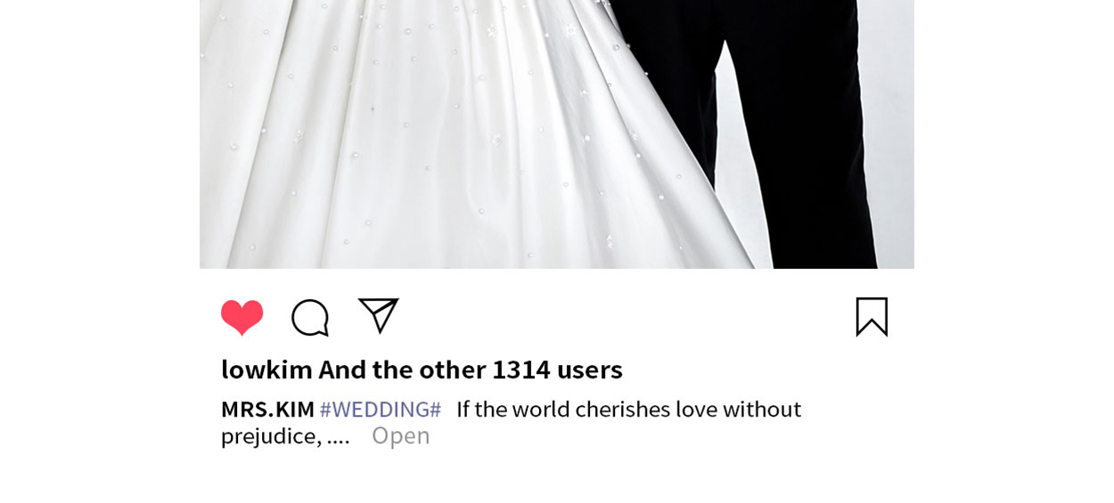The width and height of the screenshot is (1114, 503).
Task: View the other 1314 users who liked
Action: click(x=471, y=369)
